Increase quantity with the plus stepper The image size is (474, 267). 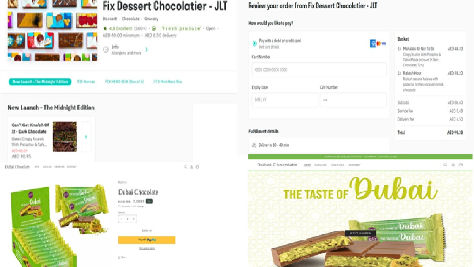(x=134, y=219)
